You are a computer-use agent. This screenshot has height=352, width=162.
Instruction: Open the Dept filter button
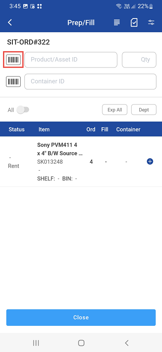tap(144, 110)
